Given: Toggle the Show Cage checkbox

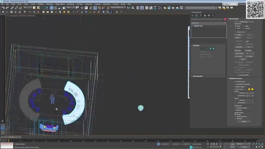Looking at the screenshot, I should point(235,89).
